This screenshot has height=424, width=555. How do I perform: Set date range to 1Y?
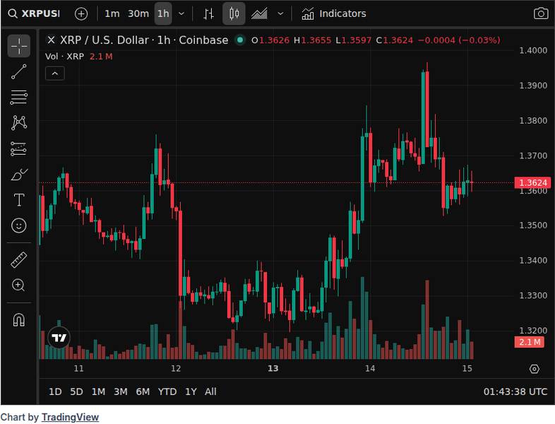(x=191, y=391)
